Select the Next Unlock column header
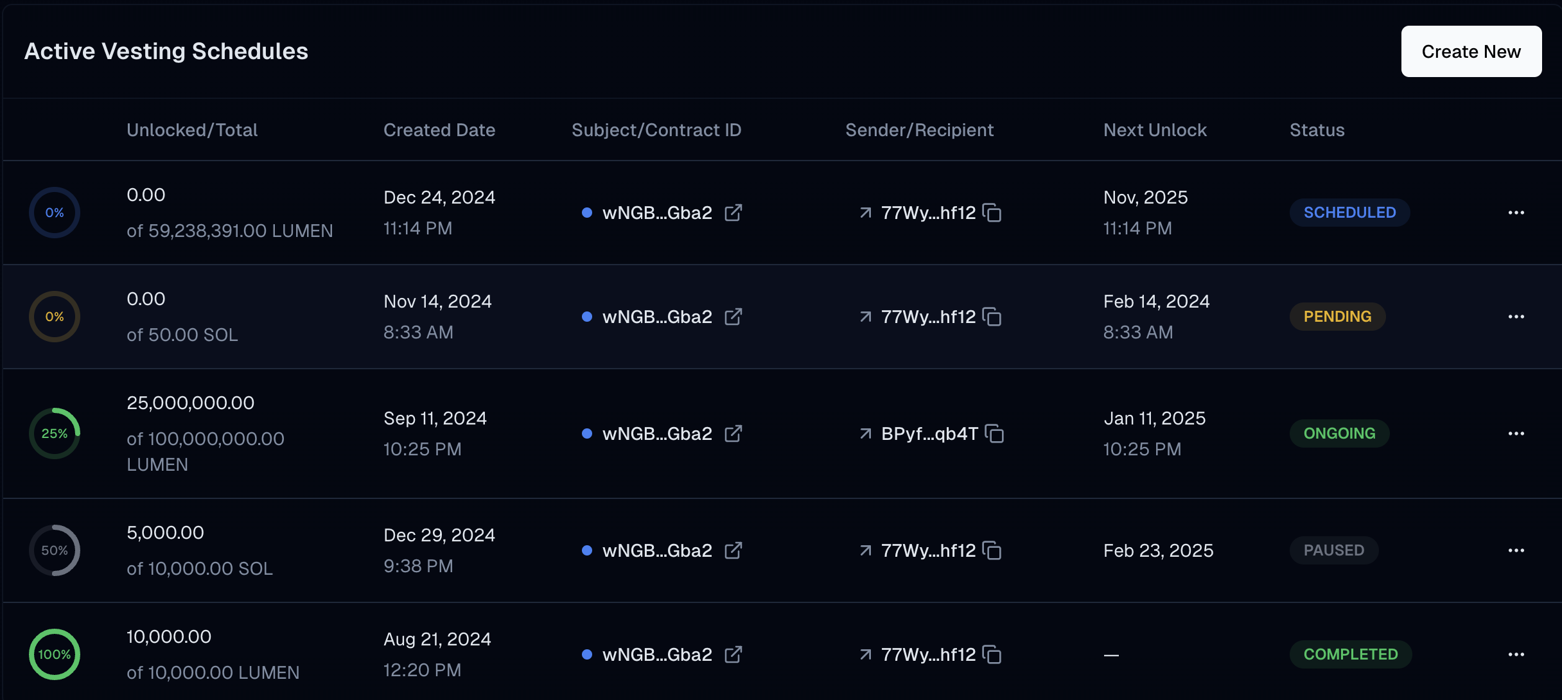This screenshot has width=1562, height=700. coord(1155,129)
